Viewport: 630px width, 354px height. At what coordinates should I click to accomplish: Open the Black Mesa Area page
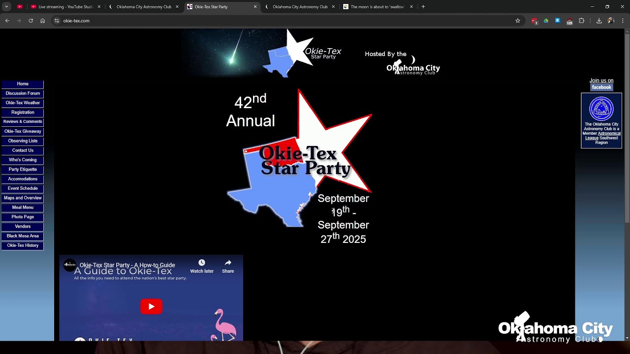click(23, 236)
